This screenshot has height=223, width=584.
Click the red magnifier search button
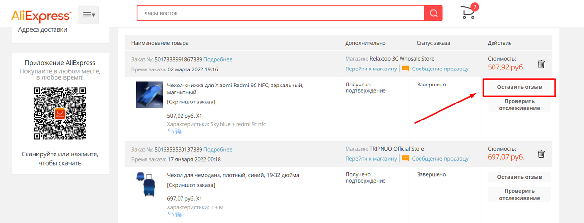coord(433,13)
